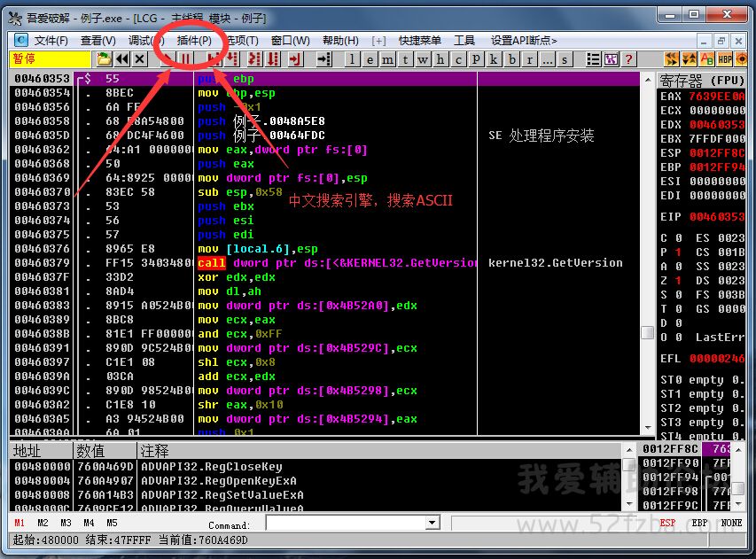Go to address with the arrow icon
This screenshot has width=756, height=559.
(x=324, y=59)
